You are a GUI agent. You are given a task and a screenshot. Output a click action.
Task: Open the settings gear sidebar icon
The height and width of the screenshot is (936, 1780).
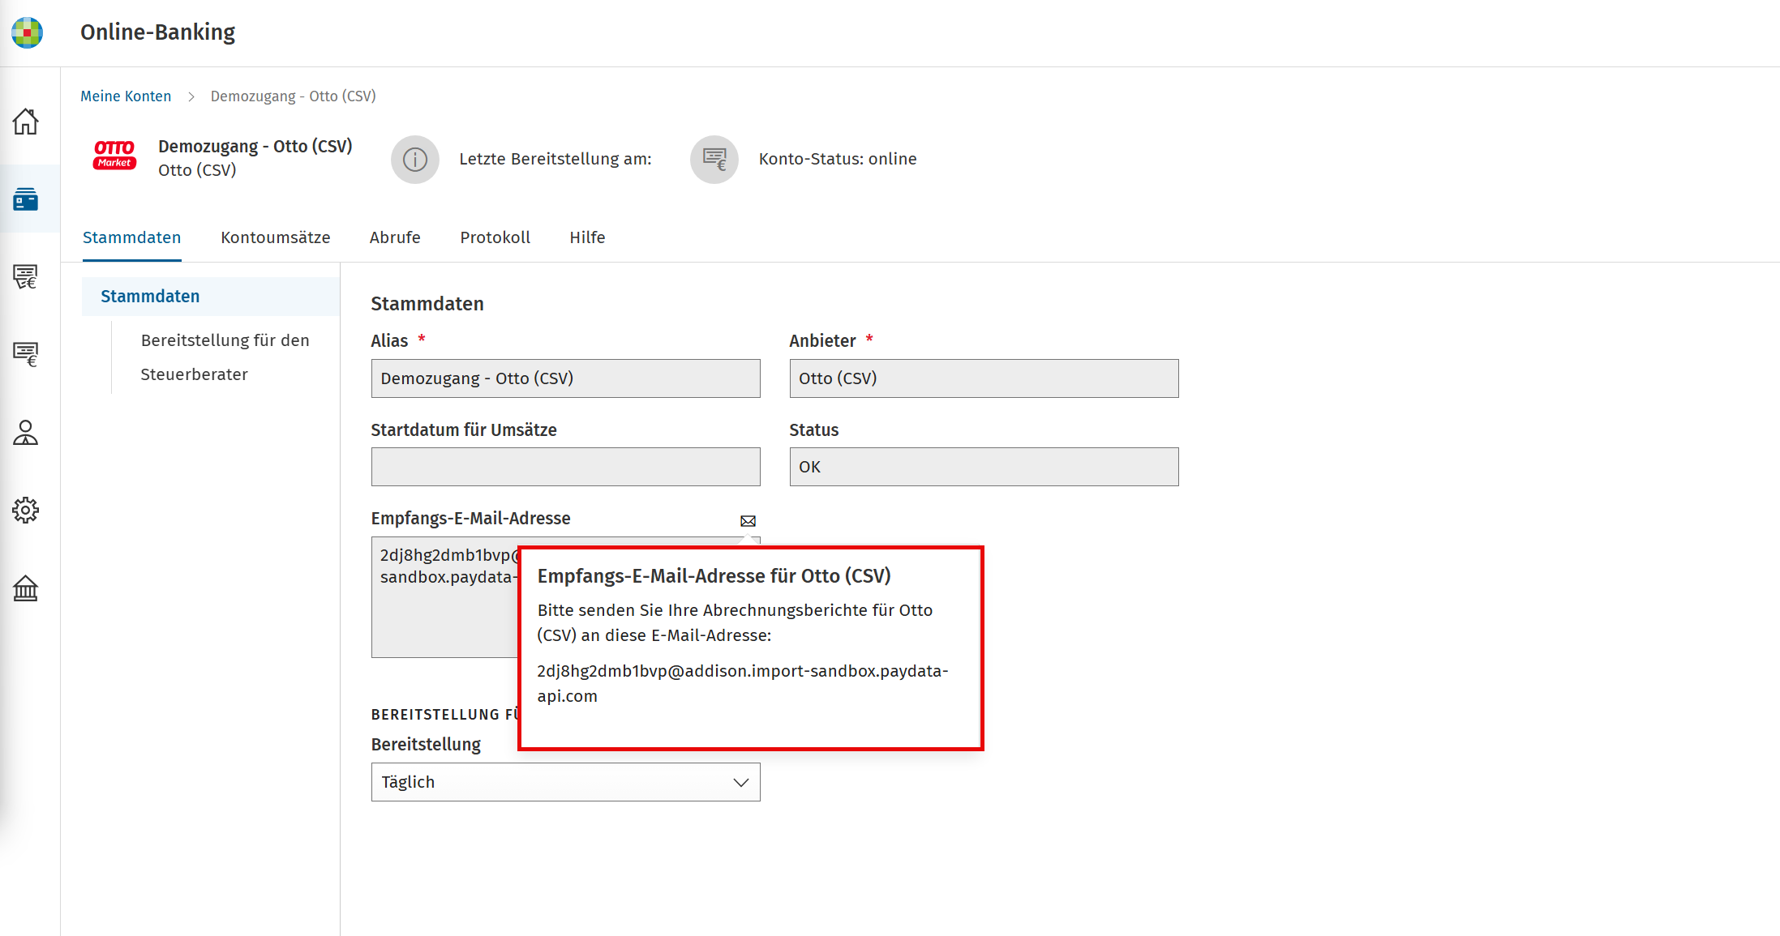click(25, 510)
